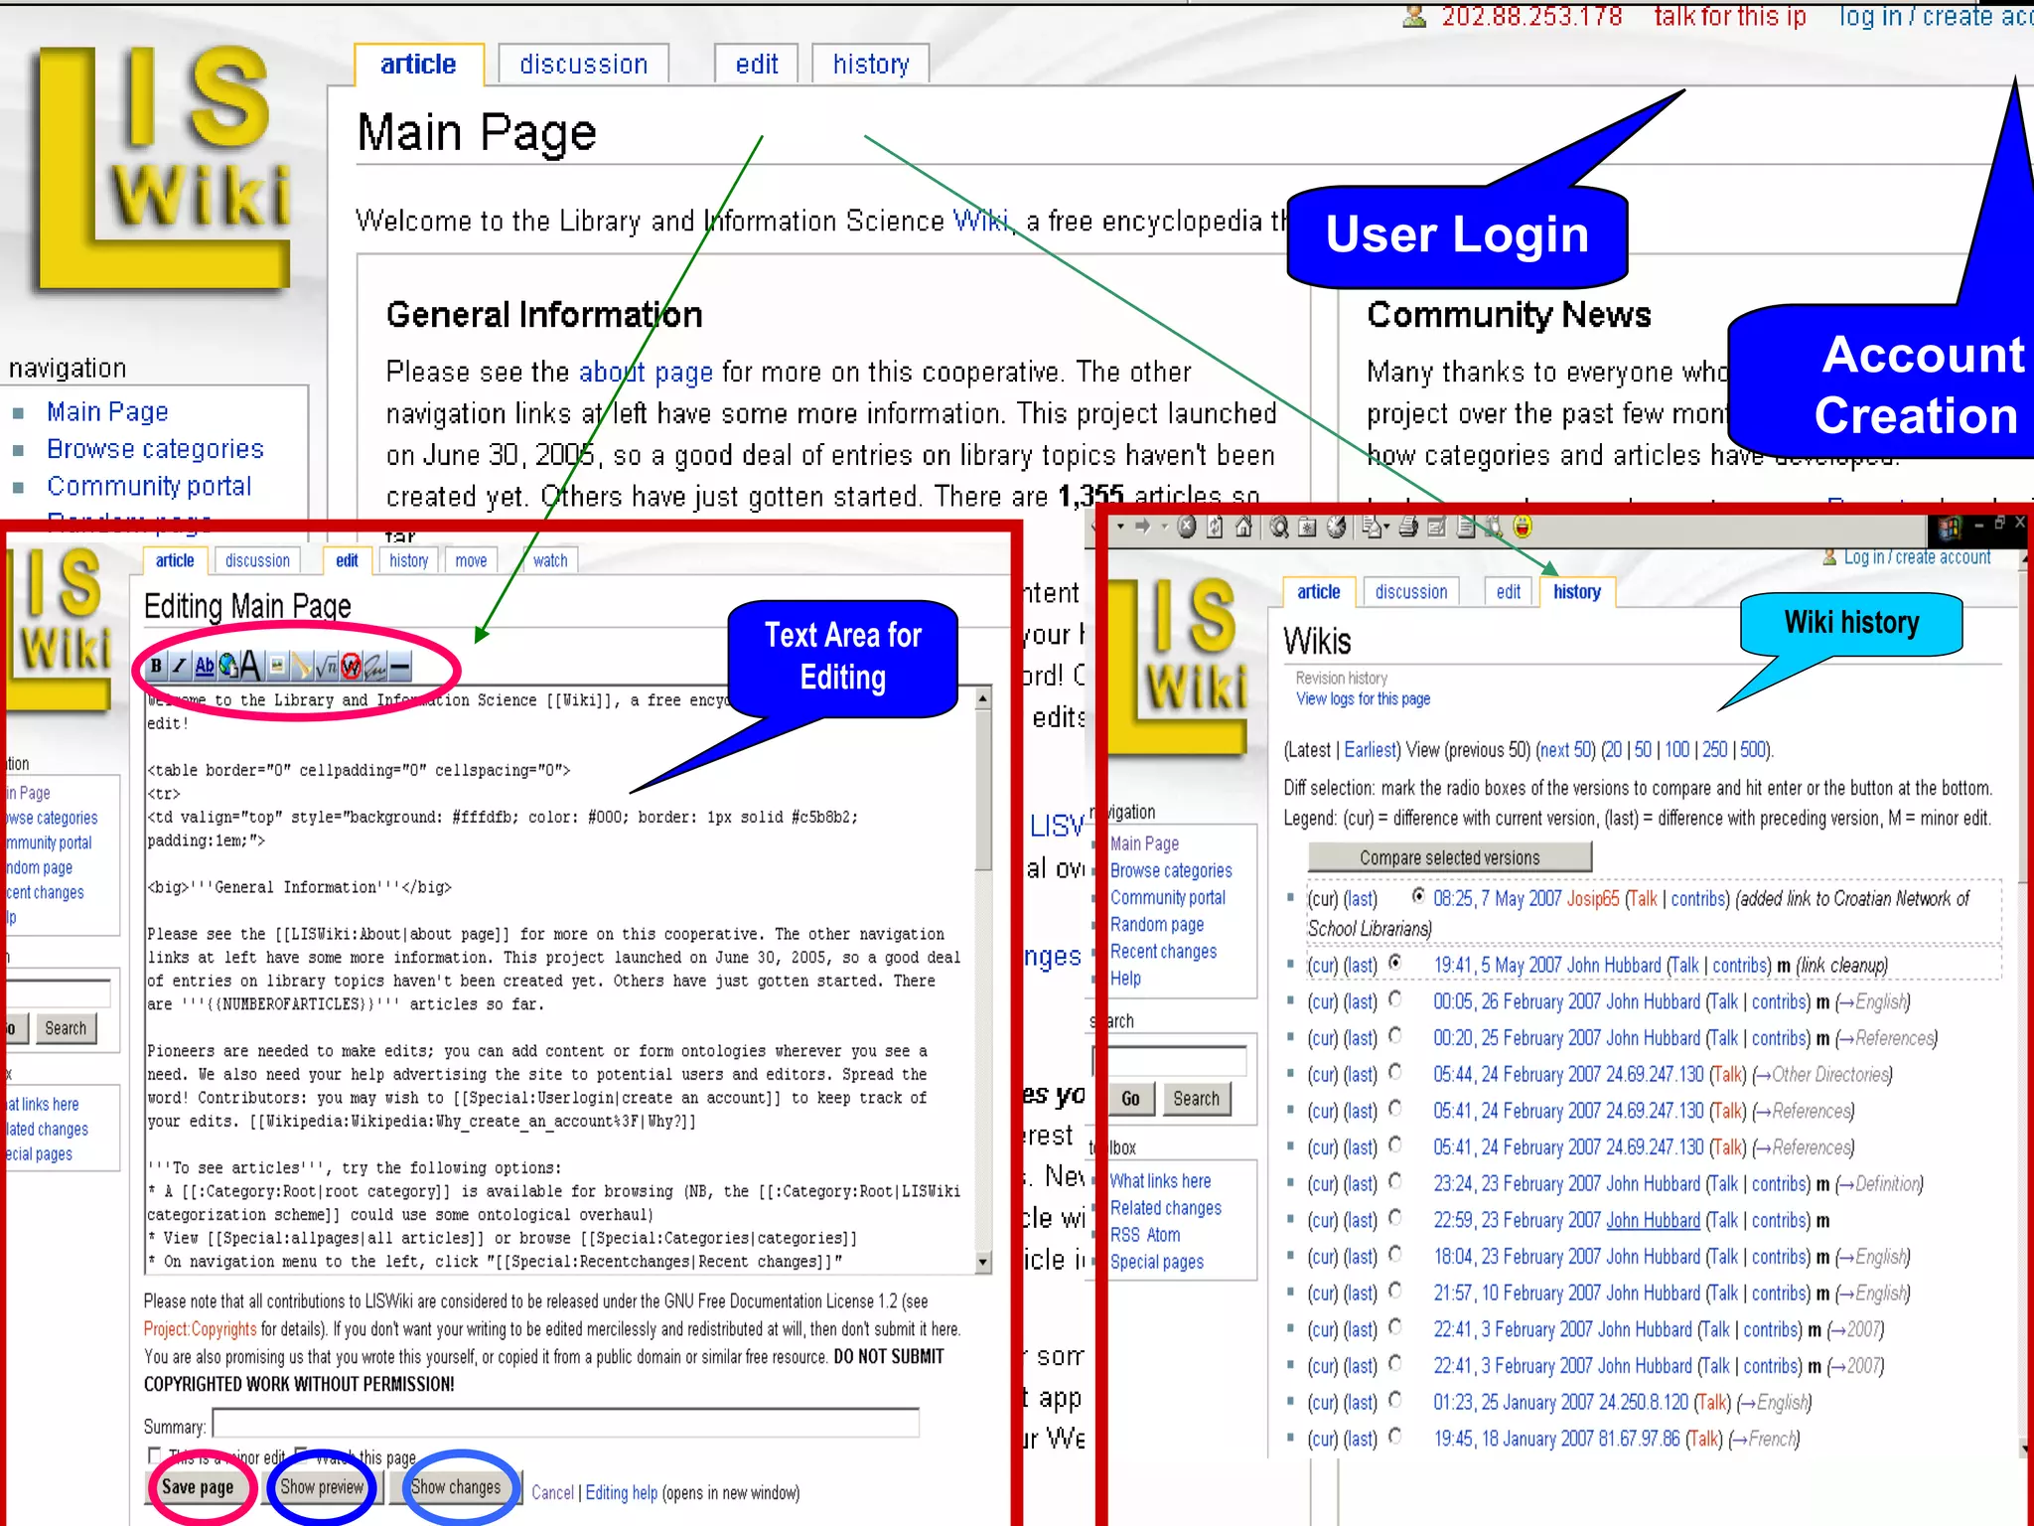Click the browser Stop icon
This screenshot has width=2034, height=1526.
(x=1186, y=527)
